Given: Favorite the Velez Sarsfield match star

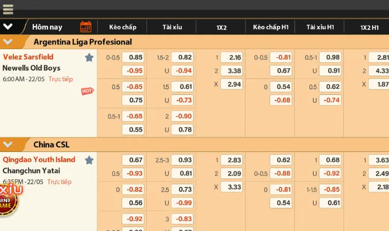Looking at the screenshot, I should 89,57.
